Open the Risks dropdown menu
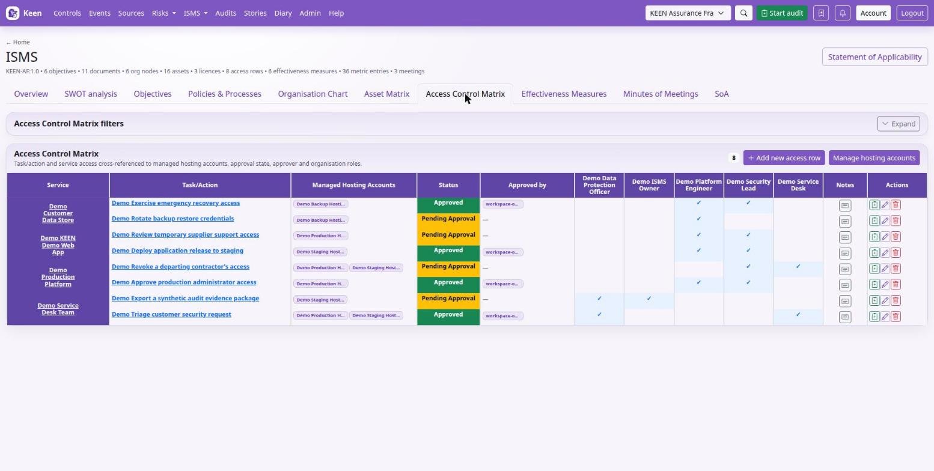 point(163,13)
